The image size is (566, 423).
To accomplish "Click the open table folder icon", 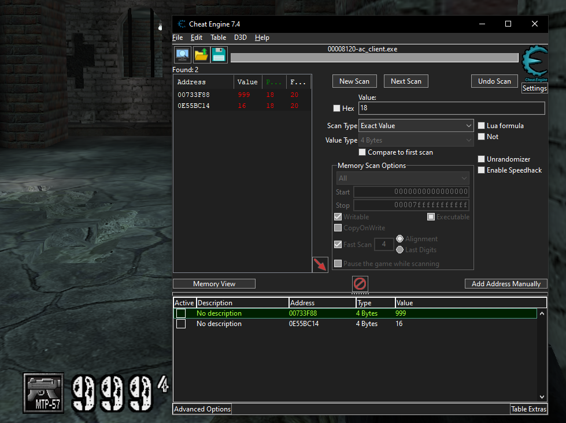I will [201, 54].
